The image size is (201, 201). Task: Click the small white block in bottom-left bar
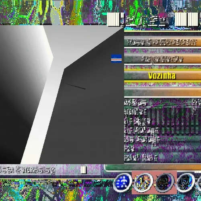pyautogui.click(x=84, y=170)
